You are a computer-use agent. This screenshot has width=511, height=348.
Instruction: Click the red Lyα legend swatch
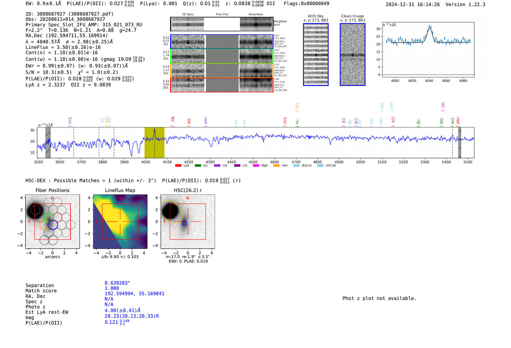178,166
